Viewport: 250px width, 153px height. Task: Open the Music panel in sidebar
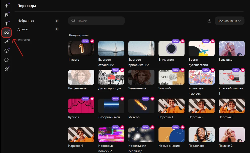(x=7, y=15)
